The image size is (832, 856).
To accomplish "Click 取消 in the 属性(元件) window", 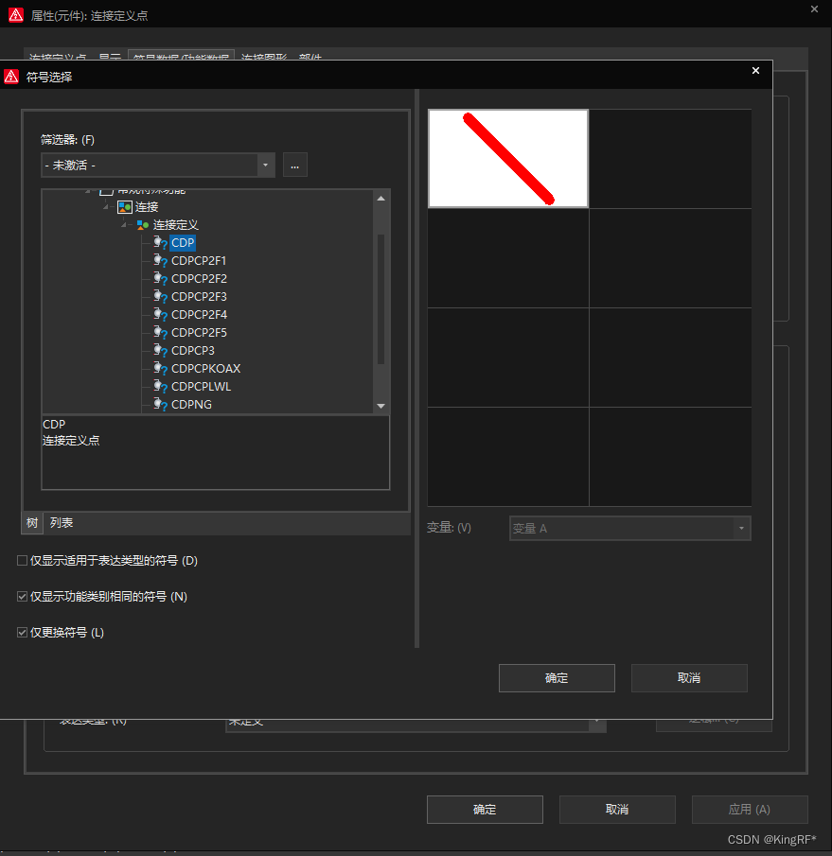I will tap(617, 810).
